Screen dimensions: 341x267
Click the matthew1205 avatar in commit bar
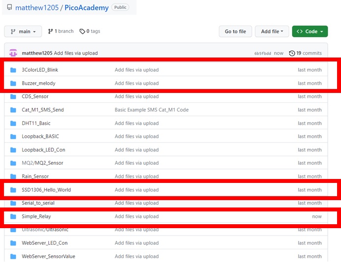[x=13, y=53]
